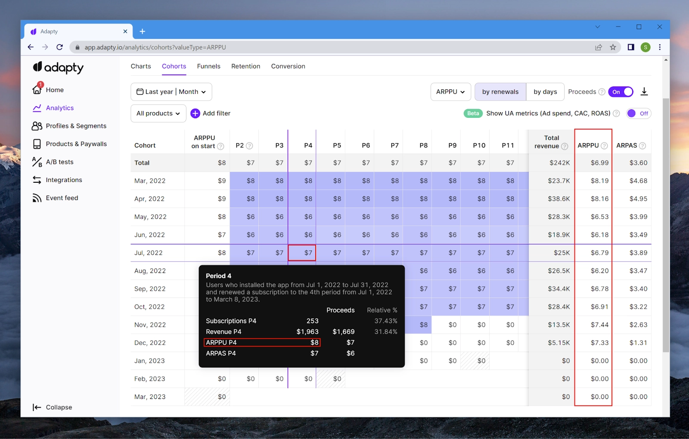Viewport: 689px width, 439px height.
Task: Click the download export icon
Action: (x=644, y=92)
